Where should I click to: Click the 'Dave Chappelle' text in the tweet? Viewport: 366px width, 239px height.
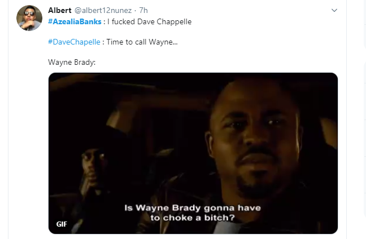(164, 21)
